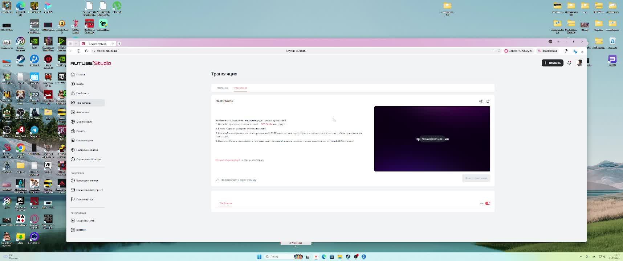Click the stream preview player
The image size is (623, 261).
click(x=432, y=139)
